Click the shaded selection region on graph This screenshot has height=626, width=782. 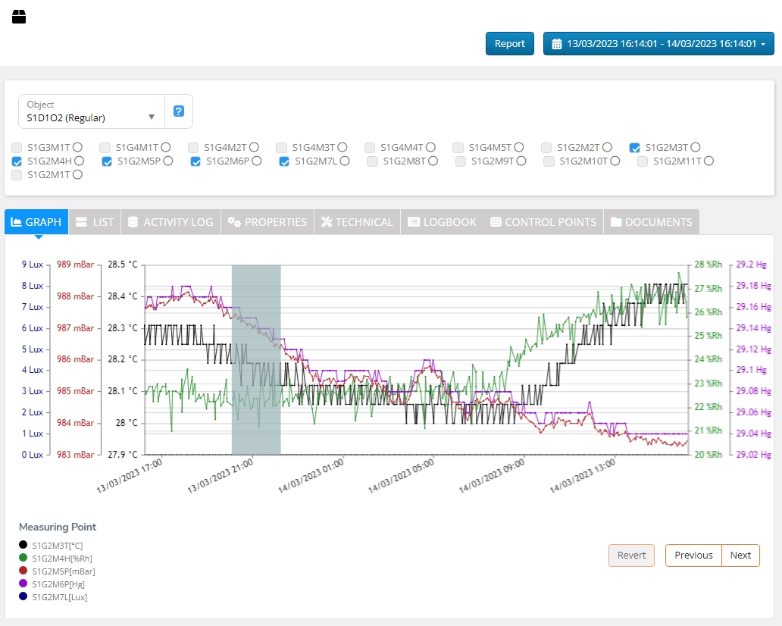pyautogui.click(x=256, y=360)
